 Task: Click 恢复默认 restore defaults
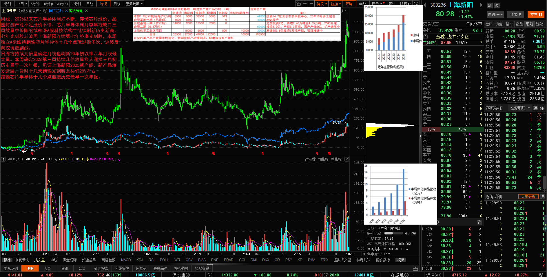click(x=22, y=260)
